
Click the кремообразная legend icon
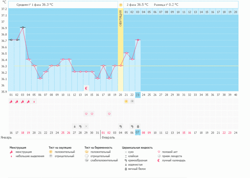pos(126,160)
